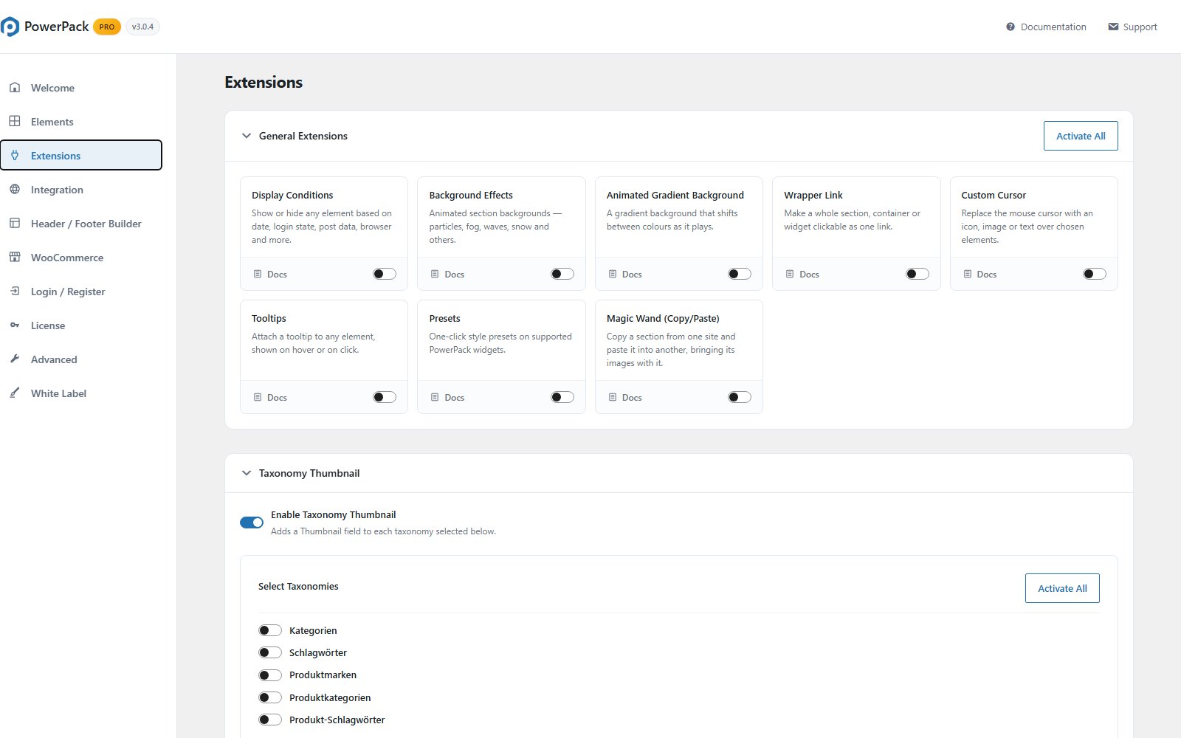The height and width of the screenshot is (738, 1181).
Task: Turn on the Custom Cursor toggle
Action: [1095, 274]
